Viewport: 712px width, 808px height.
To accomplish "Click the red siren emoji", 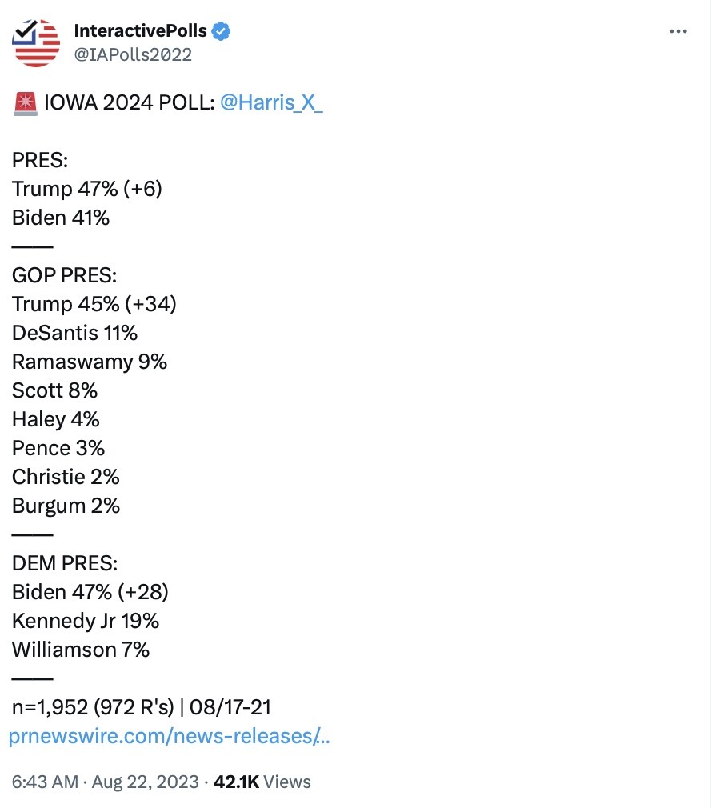I will 26,103.
